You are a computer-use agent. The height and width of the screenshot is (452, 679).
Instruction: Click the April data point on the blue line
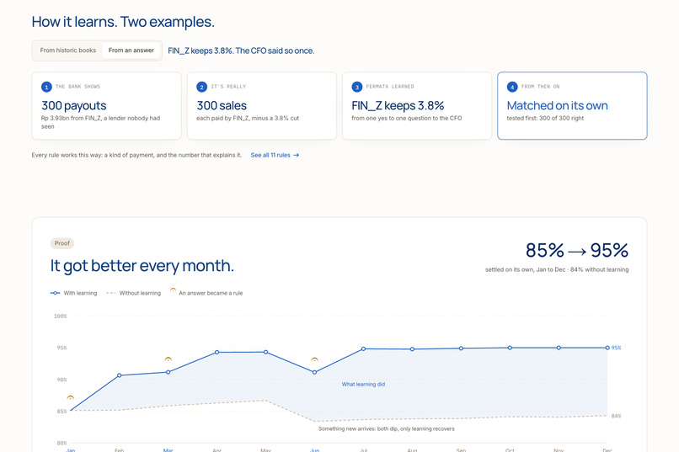pos(217,353)
